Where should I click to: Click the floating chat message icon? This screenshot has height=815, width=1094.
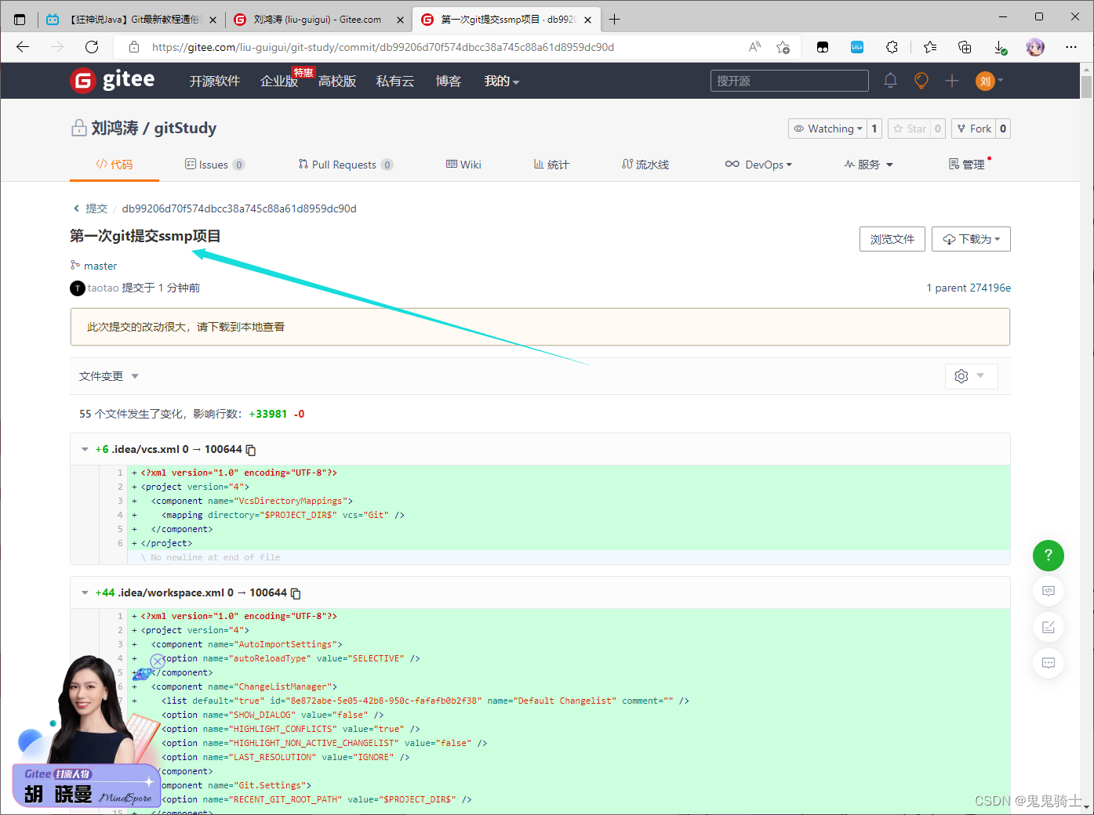1049,663
